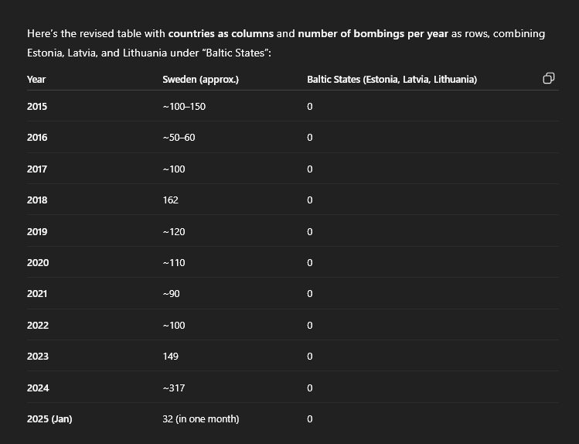The width and height of the screenshot is (579, 444).
Task: Select Baltic States zero value for 2024
Action: pos(309,388)
